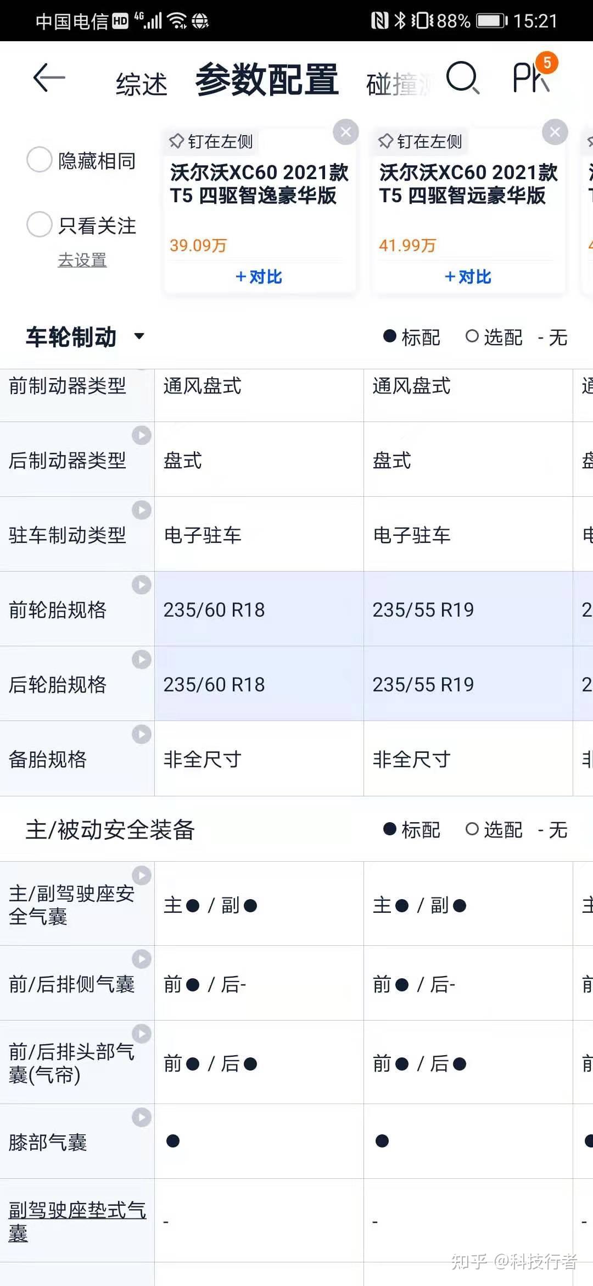Add 智远豪华版 to comparison with +对比
The height and width of the screenshot is (1286, 593).
tap(468, 276)
